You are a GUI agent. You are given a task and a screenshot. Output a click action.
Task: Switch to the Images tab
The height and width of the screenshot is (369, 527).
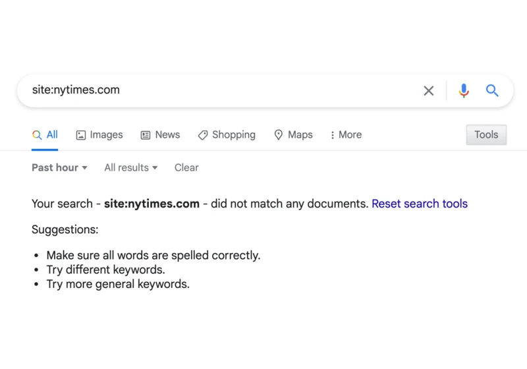(99, 135)
